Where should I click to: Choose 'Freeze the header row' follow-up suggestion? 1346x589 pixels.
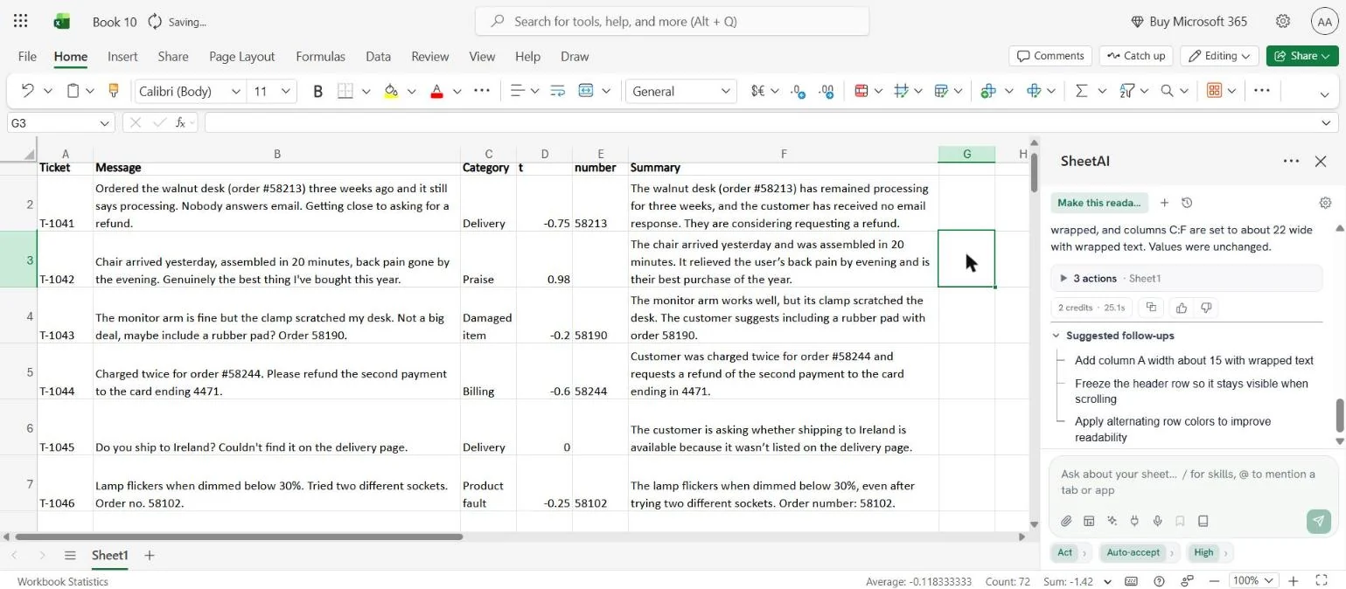[1191, 391]
